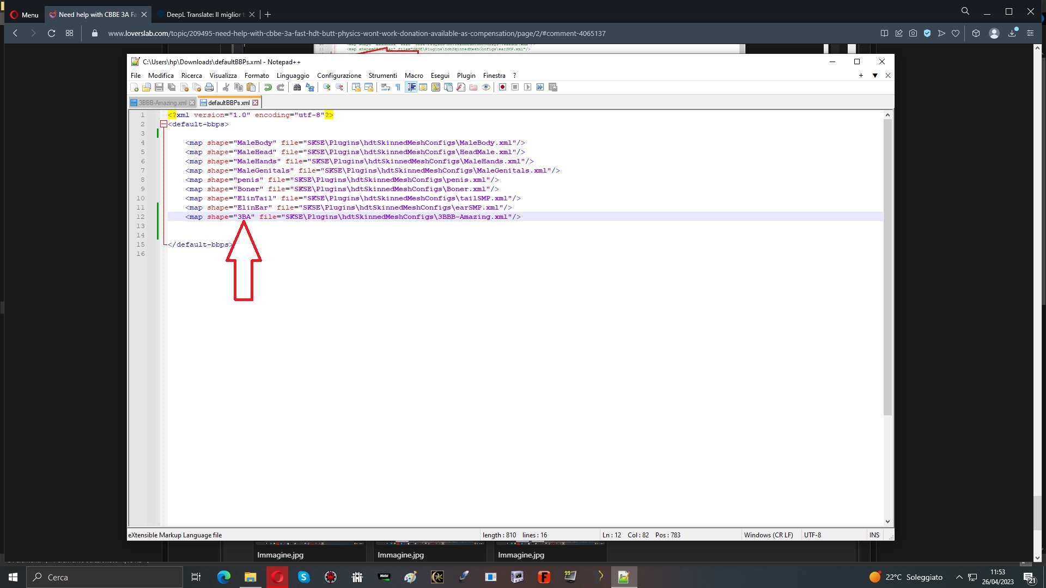Toggle synchronized horizontal scrolling
1046x588 pixels.
point(369,87)
